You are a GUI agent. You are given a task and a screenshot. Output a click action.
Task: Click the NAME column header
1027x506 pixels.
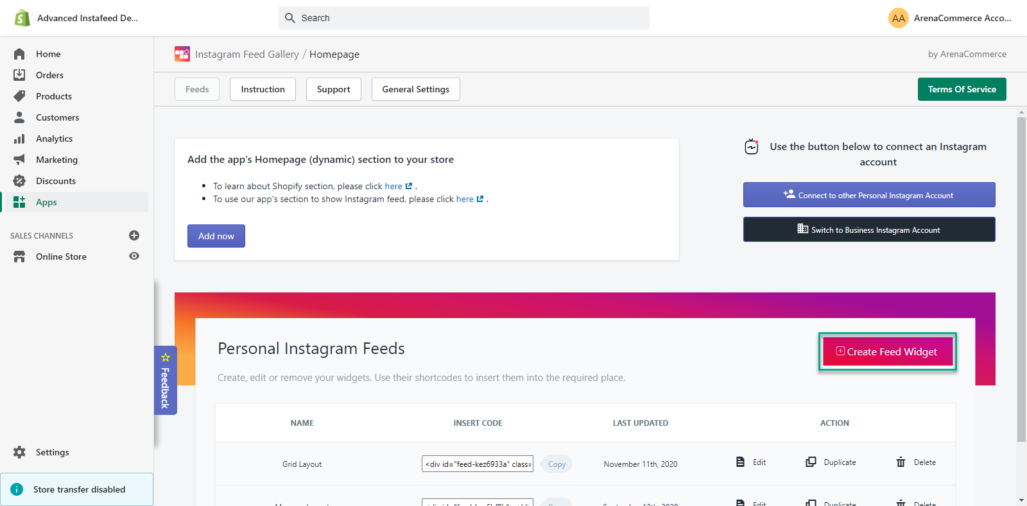coord(302,423)
